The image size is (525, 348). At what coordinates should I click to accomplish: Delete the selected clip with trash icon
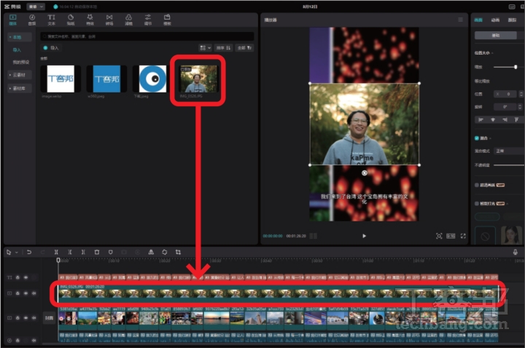97,252
